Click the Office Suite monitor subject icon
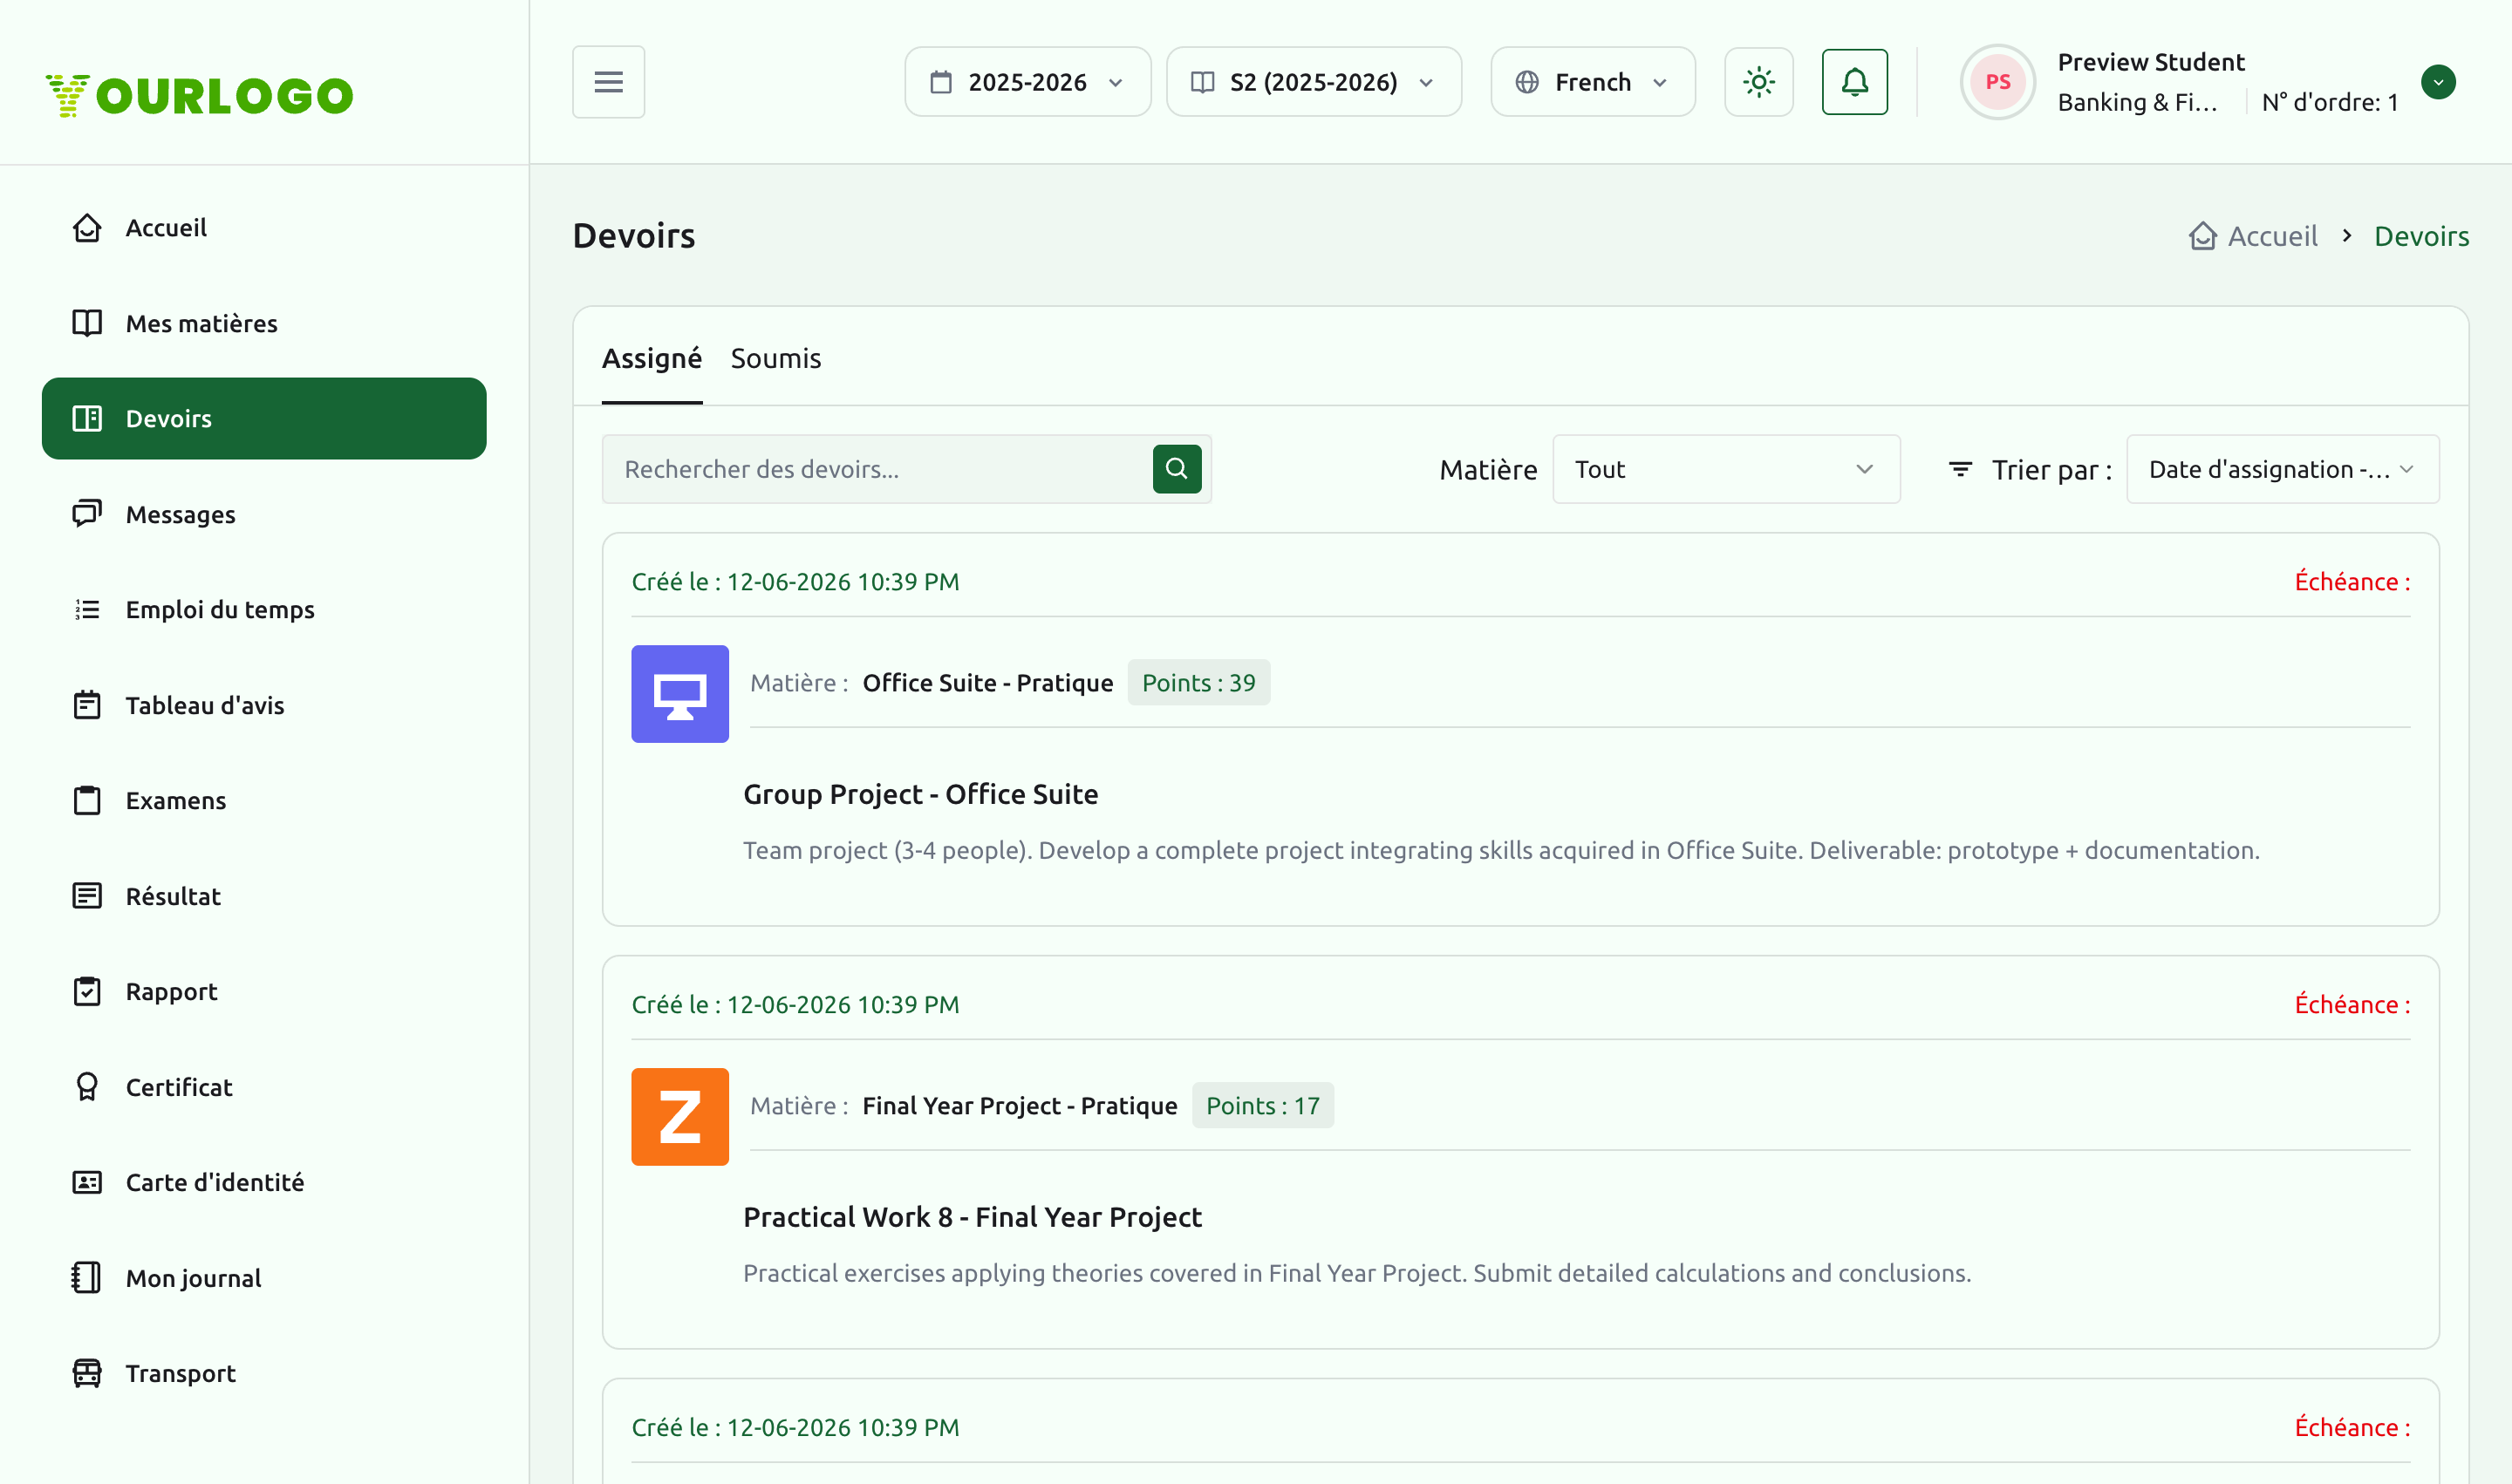The image size is (2512, 1484). coord(680,694)
